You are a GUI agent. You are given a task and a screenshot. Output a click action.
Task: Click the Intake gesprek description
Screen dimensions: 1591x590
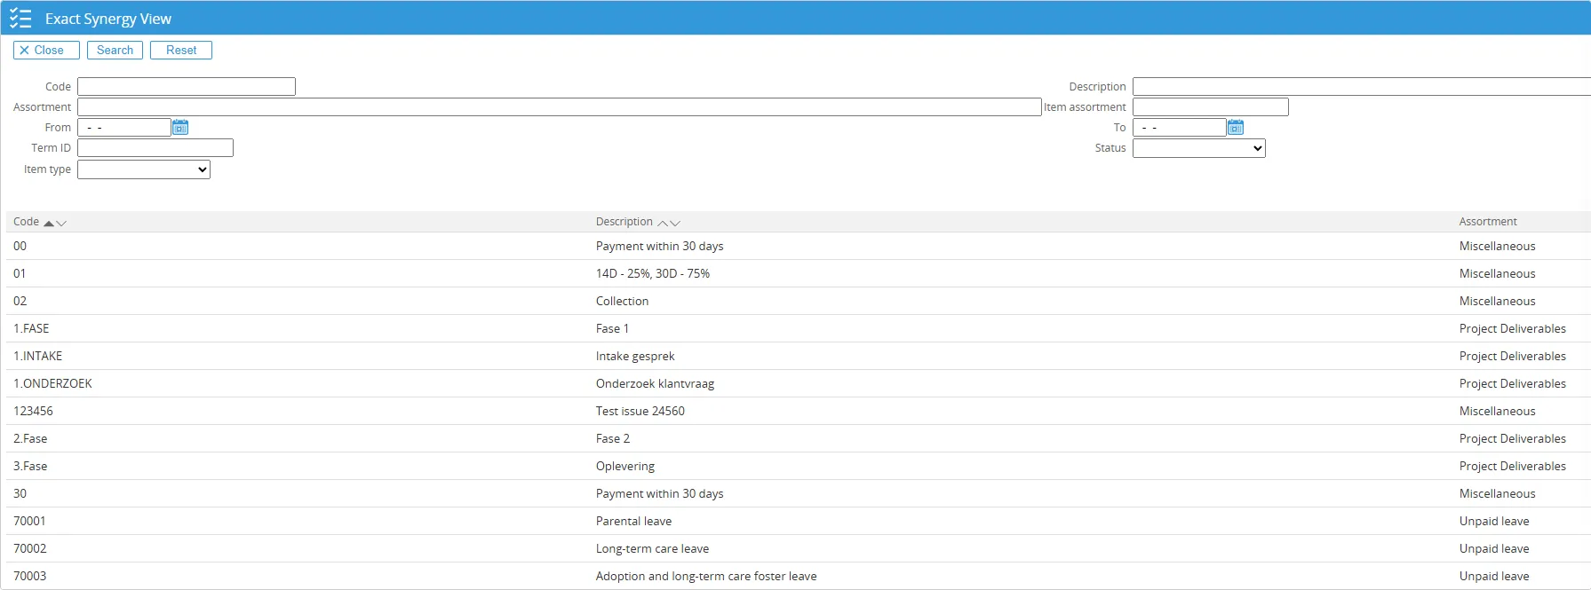pos(635,357)
